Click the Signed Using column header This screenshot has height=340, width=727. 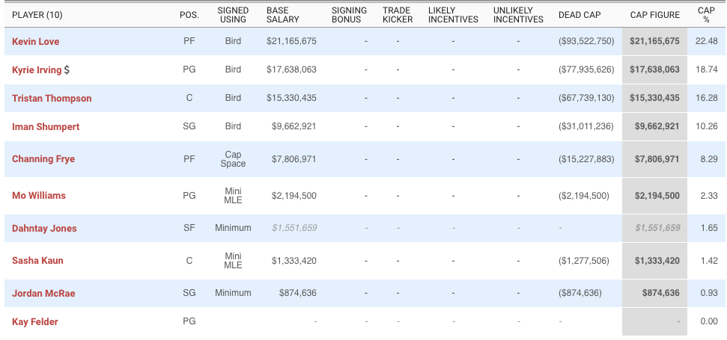[x=233, y=15]
